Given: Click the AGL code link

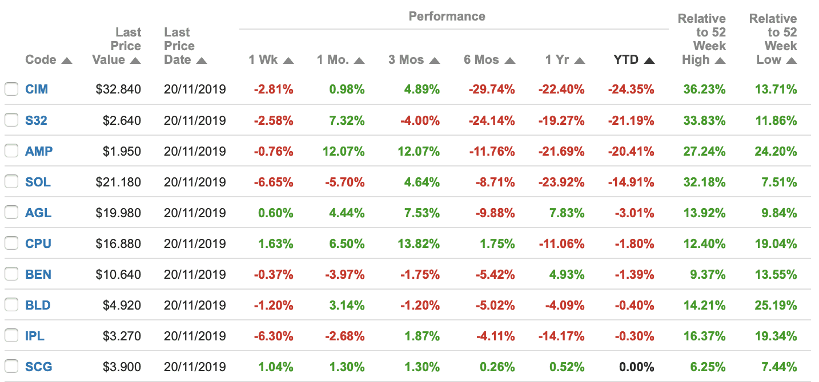Looking at the screenshot, I should [x=38, y=213].
